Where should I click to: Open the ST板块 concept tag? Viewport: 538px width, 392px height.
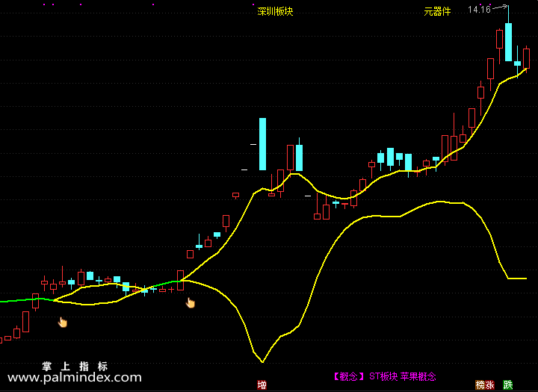point(383,376)
